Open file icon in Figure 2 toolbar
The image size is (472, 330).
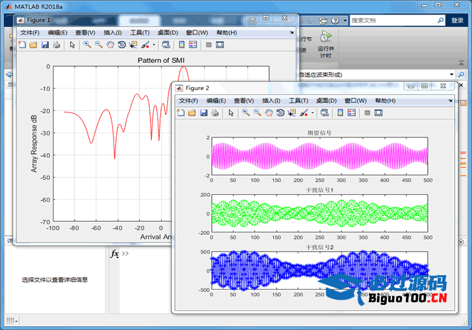pyautogui.click(x=192, y=113)
